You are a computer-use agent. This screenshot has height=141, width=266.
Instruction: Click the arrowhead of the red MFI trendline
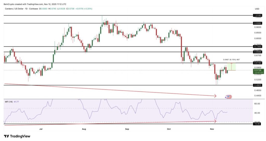point(215,121)
